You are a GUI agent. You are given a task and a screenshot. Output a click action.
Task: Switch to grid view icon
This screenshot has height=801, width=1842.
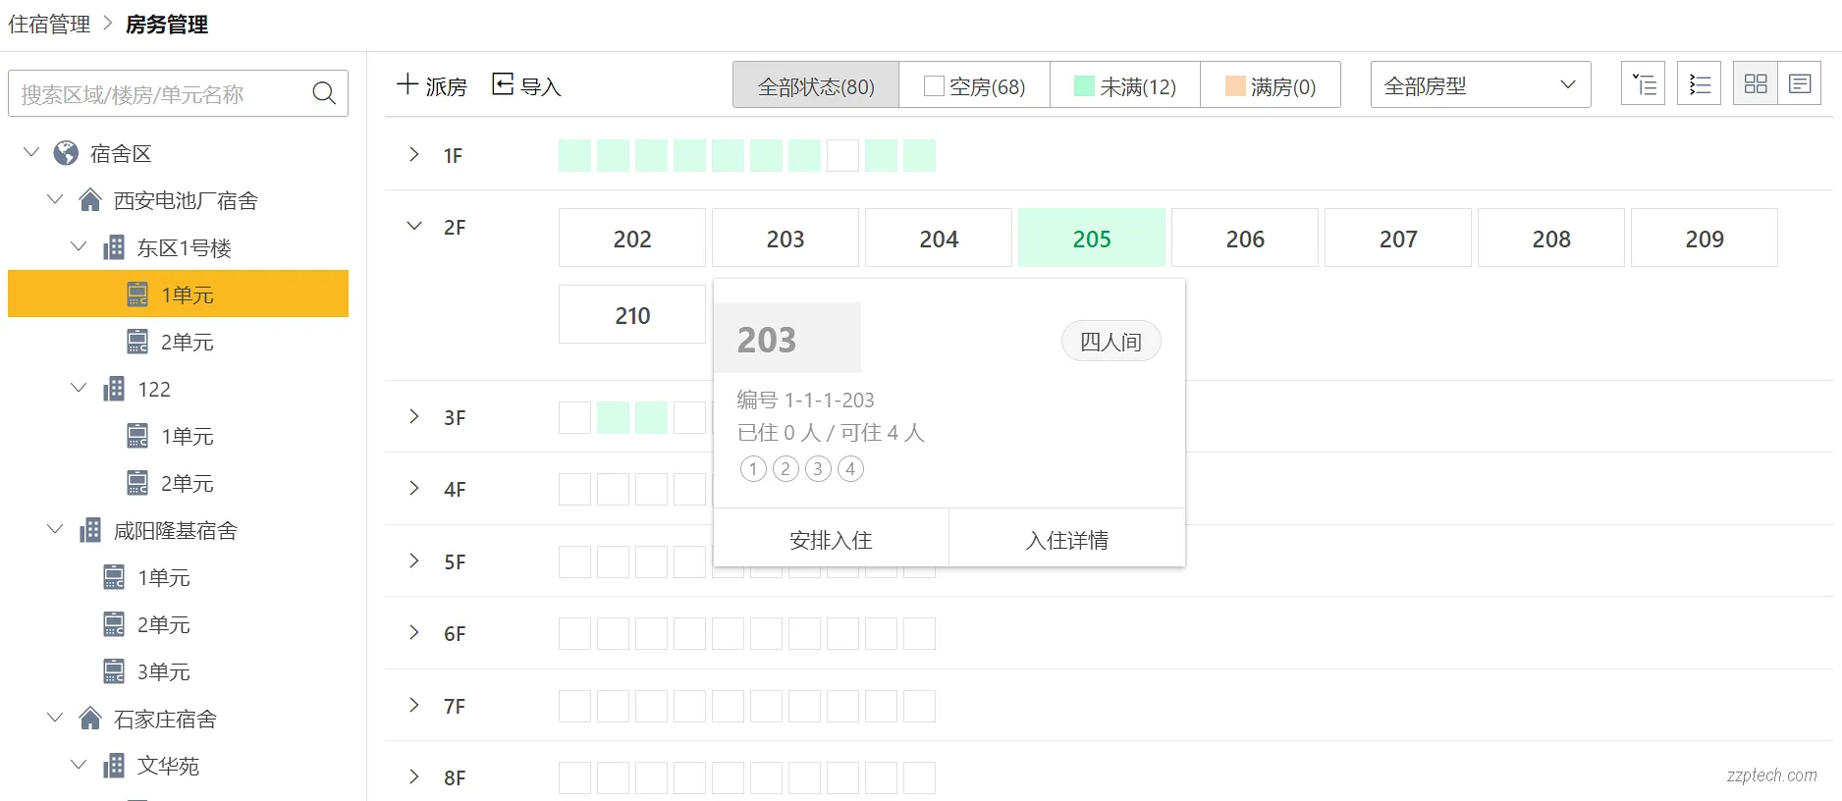tap(1756, 84)
